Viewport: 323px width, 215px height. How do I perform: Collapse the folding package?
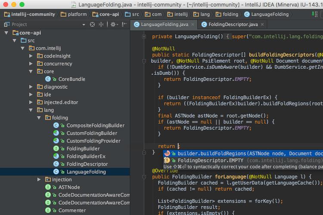[39, 118]
